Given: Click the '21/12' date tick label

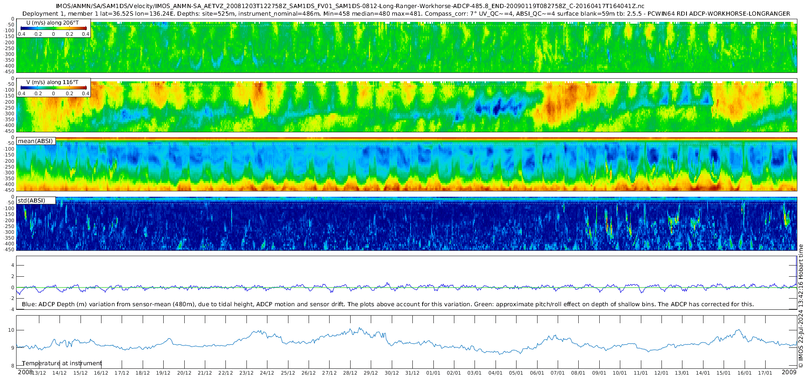Looking at the screenshot, I should coord(205,373).
